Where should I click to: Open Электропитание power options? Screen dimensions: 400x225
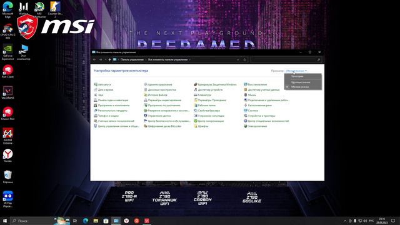tap(256, 126)
